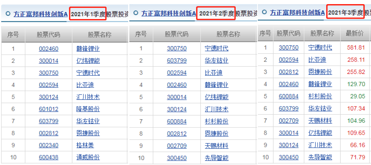Viewport: 371px width, 165px height.
Task: Open 恩捷股份 in the 1季度 table
Action: pos(88,133)
